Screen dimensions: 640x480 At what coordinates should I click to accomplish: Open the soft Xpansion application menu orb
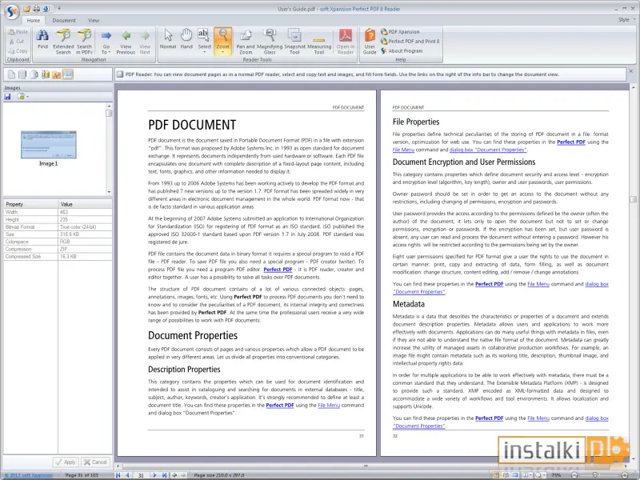pos(12,12)
